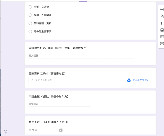Click the Add video icon
164x136 pixels.
click(x=162, y=37)
